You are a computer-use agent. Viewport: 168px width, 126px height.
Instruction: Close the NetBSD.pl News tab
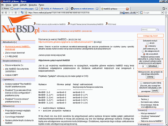pyautogui.click(x=128, y=9)
